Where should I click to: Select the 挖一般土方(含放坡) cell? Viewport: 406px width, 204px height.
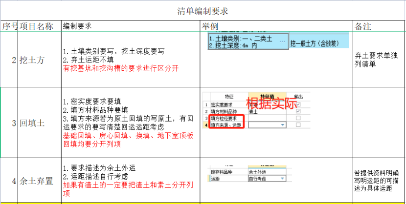coord(318,42)
